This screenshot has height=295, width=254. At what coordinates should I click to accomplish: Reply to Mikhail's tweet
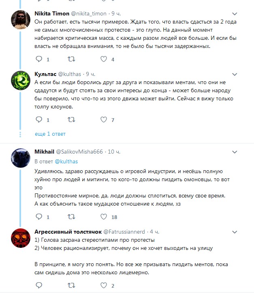[39, 217]
